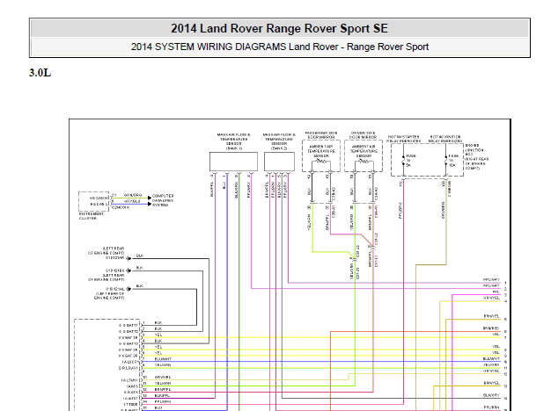Image resolution: width=536 pixels, height=411 pixels.
Task: Click the Bank 1 sensor component box
Action: [x=233, y=162]
